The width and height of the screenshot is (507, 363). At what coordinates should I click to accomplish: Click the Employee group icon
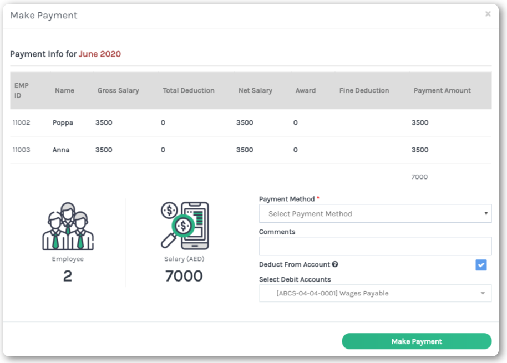click(68, 226)
